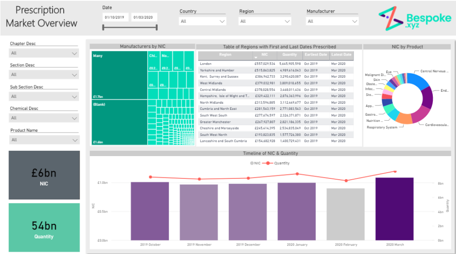Select the 2019 November bar
Image resolution: width=456 pixels, height=254 pixels.
pyautogui.click(x=199, y=212)
